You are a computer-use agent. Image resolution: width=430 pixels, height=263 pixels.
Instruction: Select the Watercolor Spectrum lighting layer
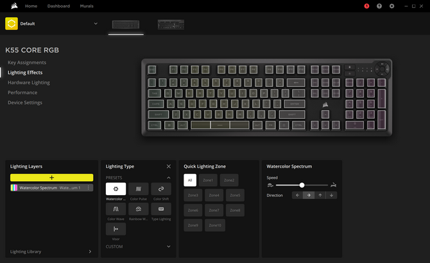tap(51, 187)
